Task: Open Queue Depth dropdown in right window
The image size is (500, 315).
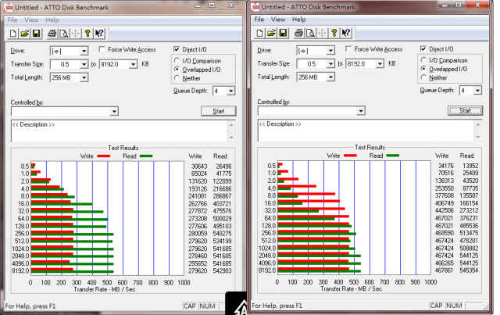Action: [477, 91]
